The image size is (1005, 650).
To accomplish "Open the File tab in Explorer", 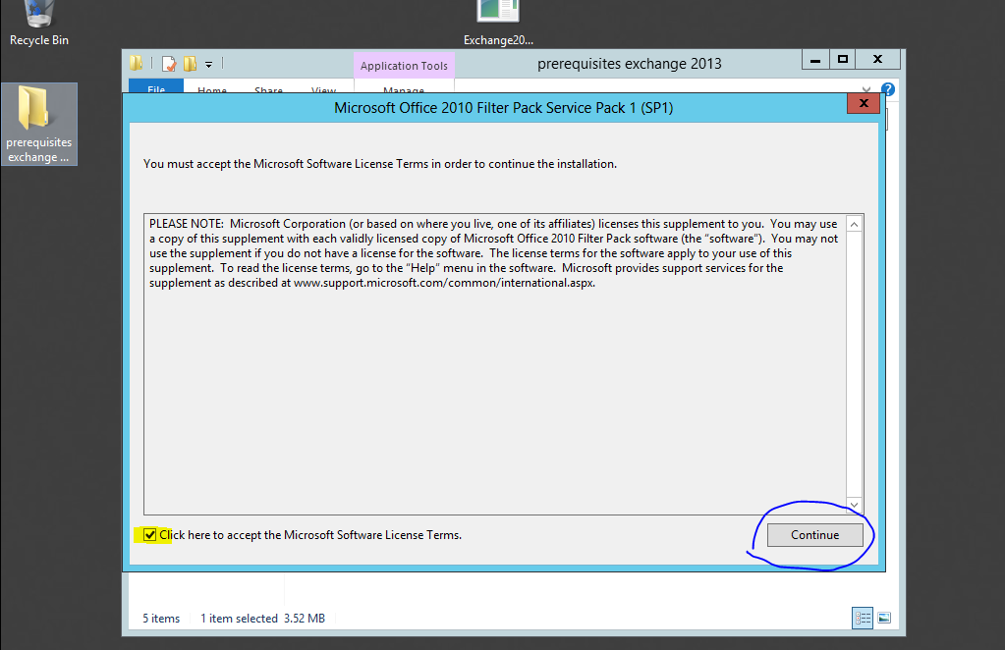I will click(x=156, y=87).
